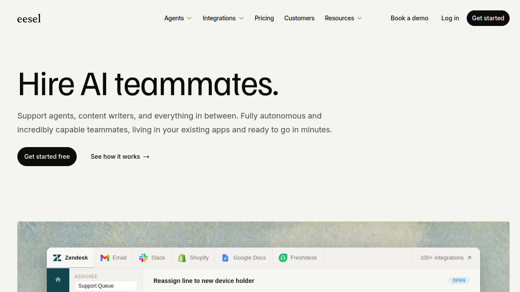Expand the Integrations menu
The height and width of the screenshot is (292, 520).
(224, 18)
